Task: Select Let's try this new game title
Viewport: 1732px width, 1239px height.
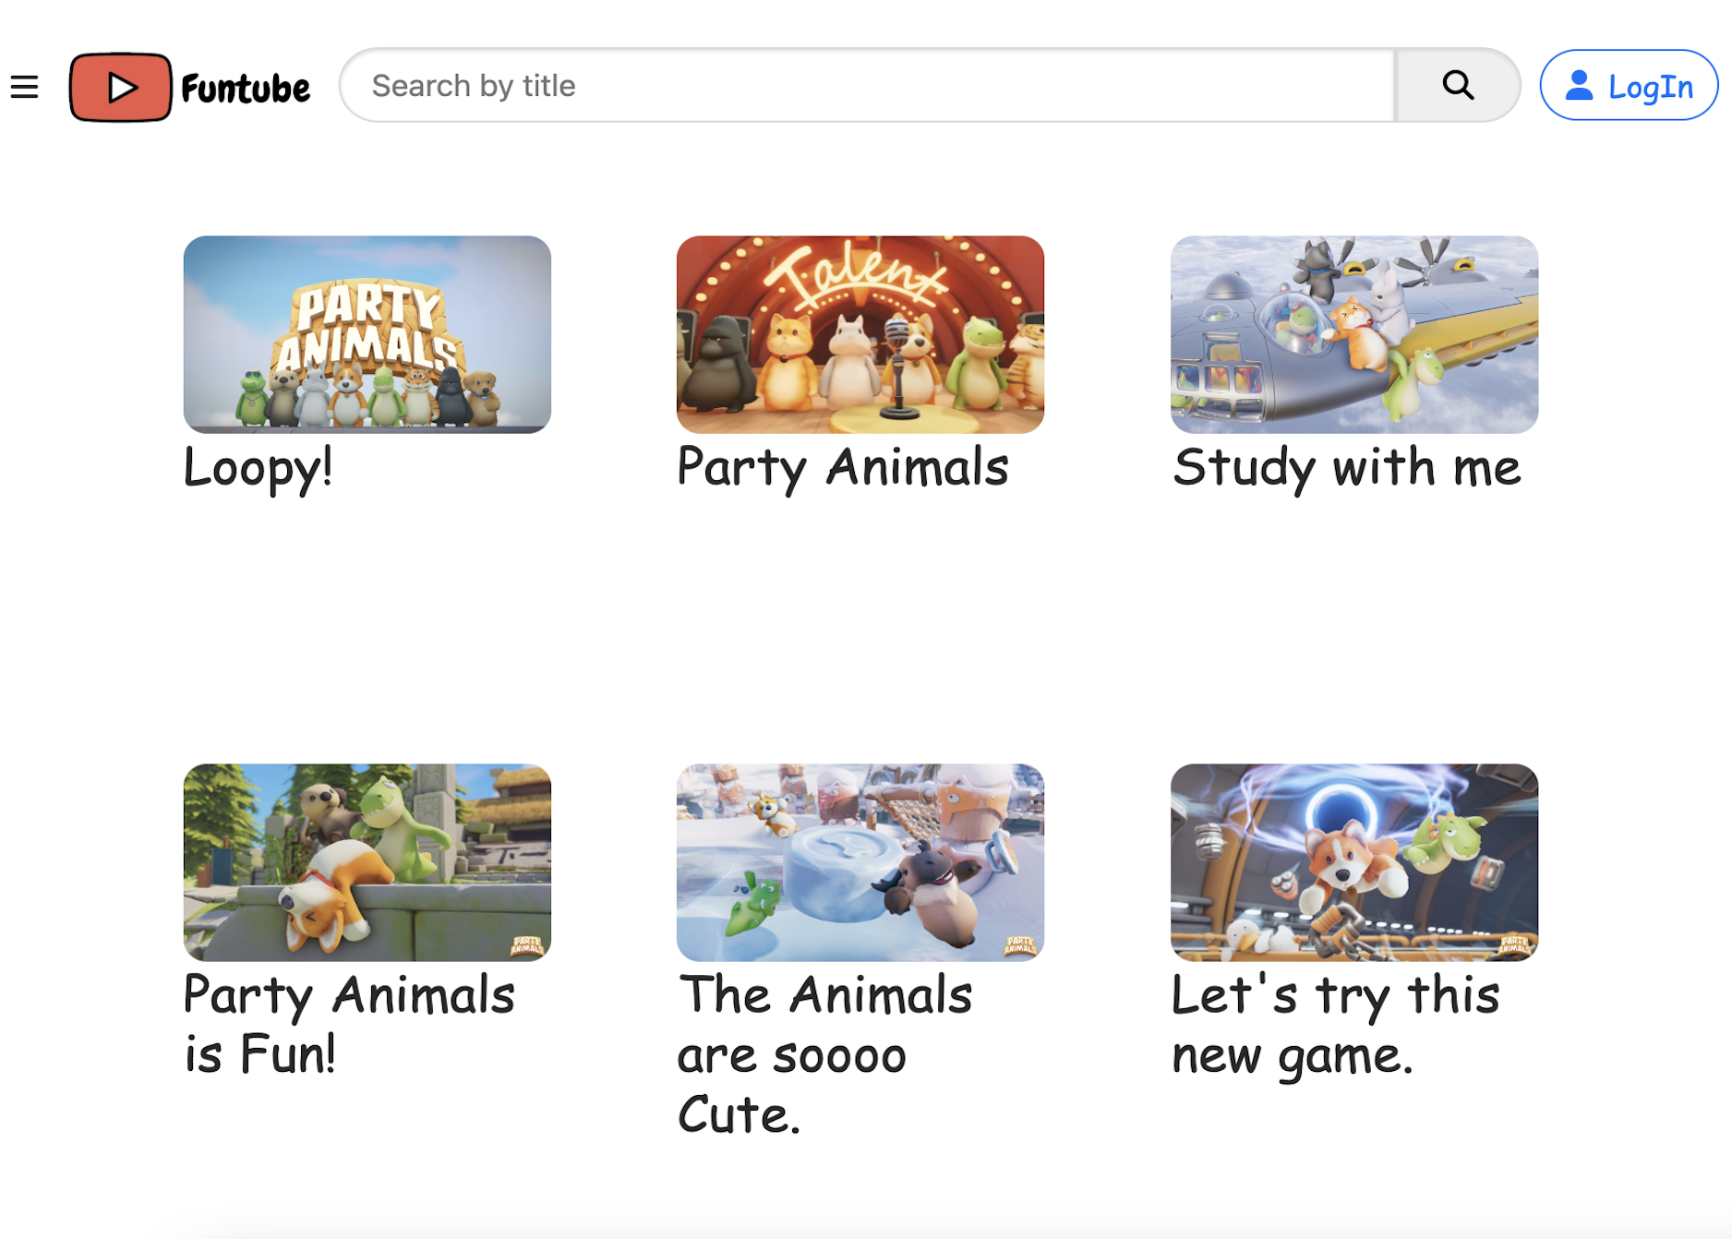Action: click(x=1335, y=1024)
